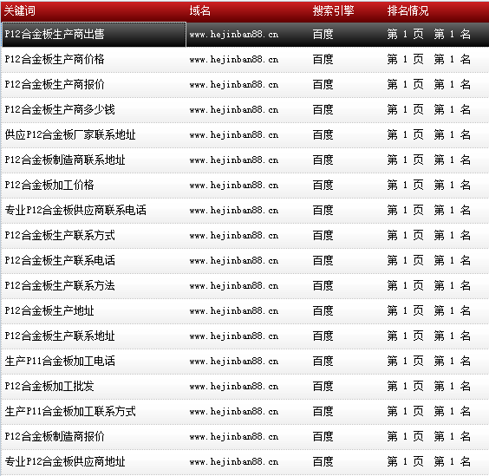This screenshot has height=476, width=489.
Task: Select row P12合金板加工价格
Action: pos(245,185)
